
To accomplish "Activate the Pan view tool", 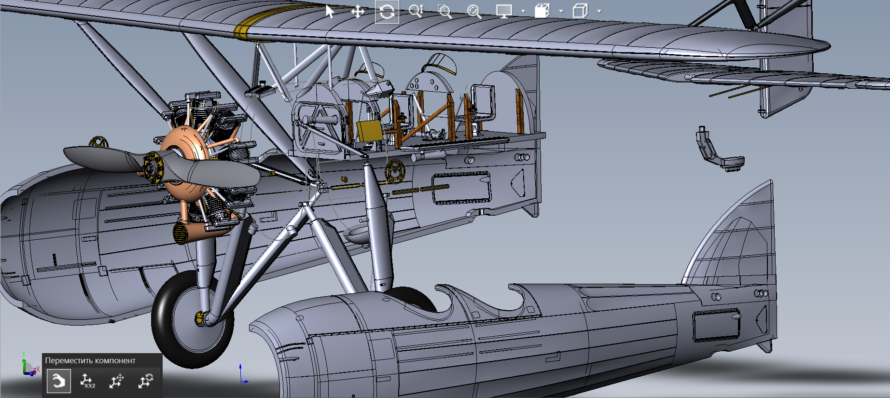I will pos(358,12).
